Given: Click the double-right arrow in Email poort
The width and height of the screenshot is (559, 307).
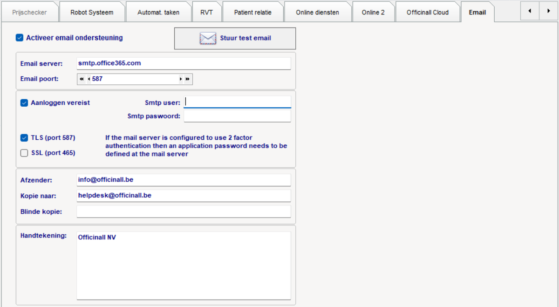Looking at the screenshot, I should click(188, 79).
